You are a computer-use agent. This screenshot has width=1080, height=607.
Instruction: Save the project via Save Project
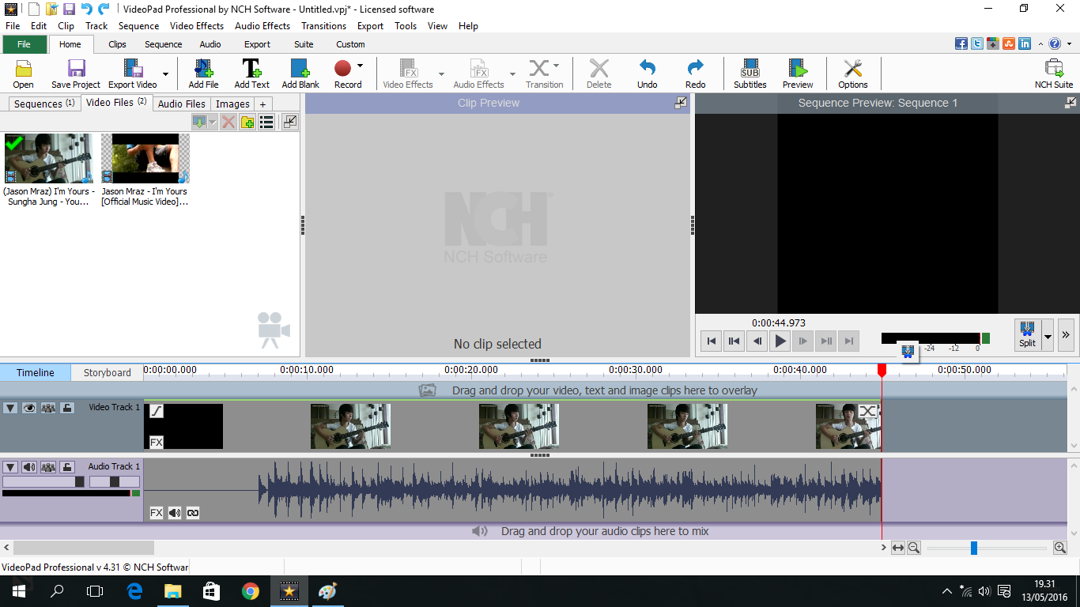pyautogui.click(x=76, y=74)
